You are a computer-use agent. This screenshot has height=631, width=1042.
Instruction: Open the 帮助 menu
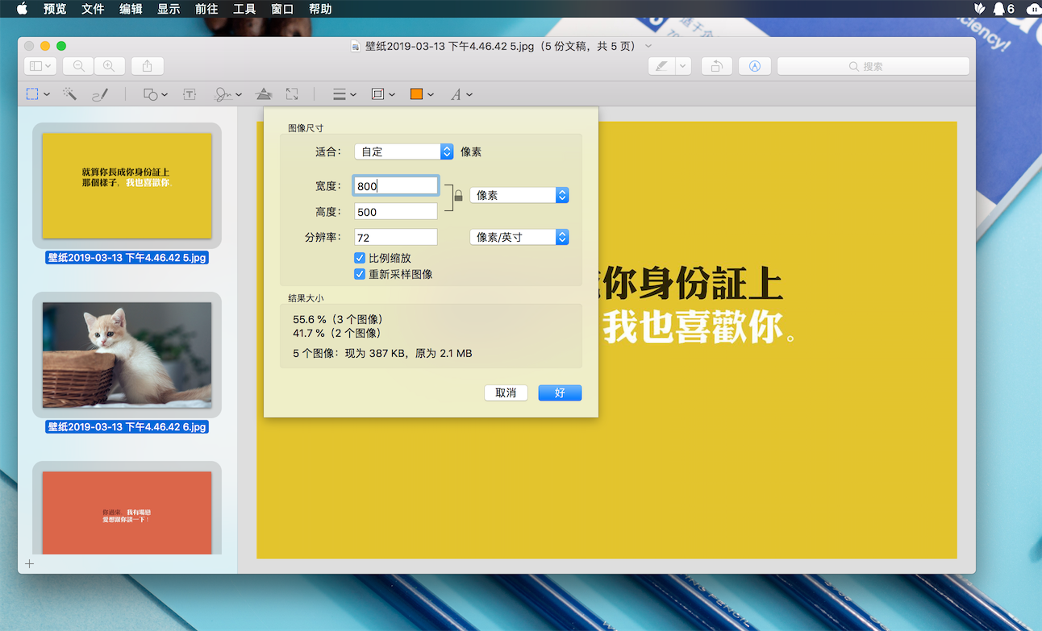click(320, 9)
